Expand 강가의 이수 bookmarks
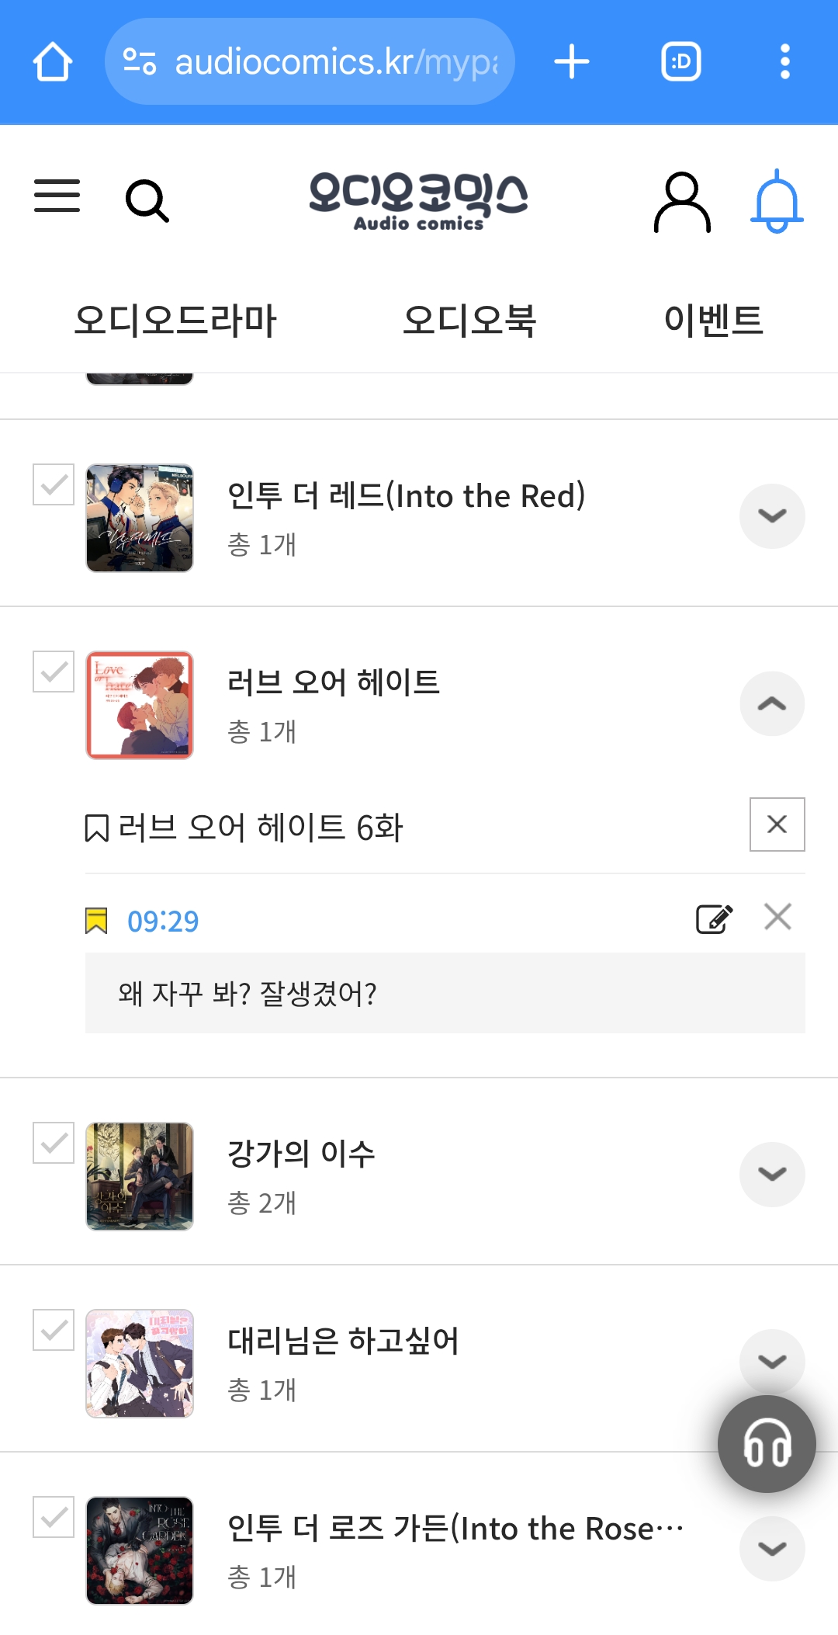This screenshot has width=838, height=1635. (772, 1175)
